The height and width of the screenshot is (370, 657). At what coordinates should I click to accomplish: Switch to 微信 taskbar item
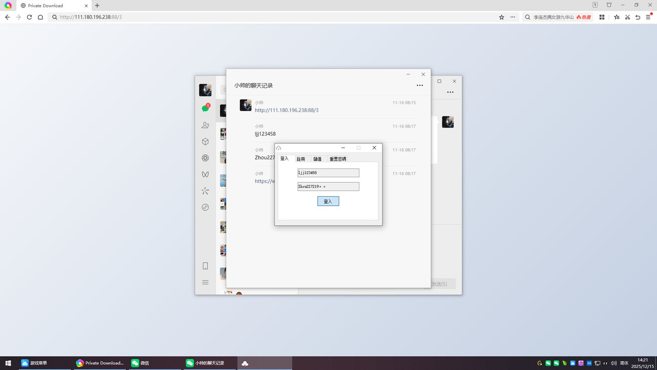154,363
